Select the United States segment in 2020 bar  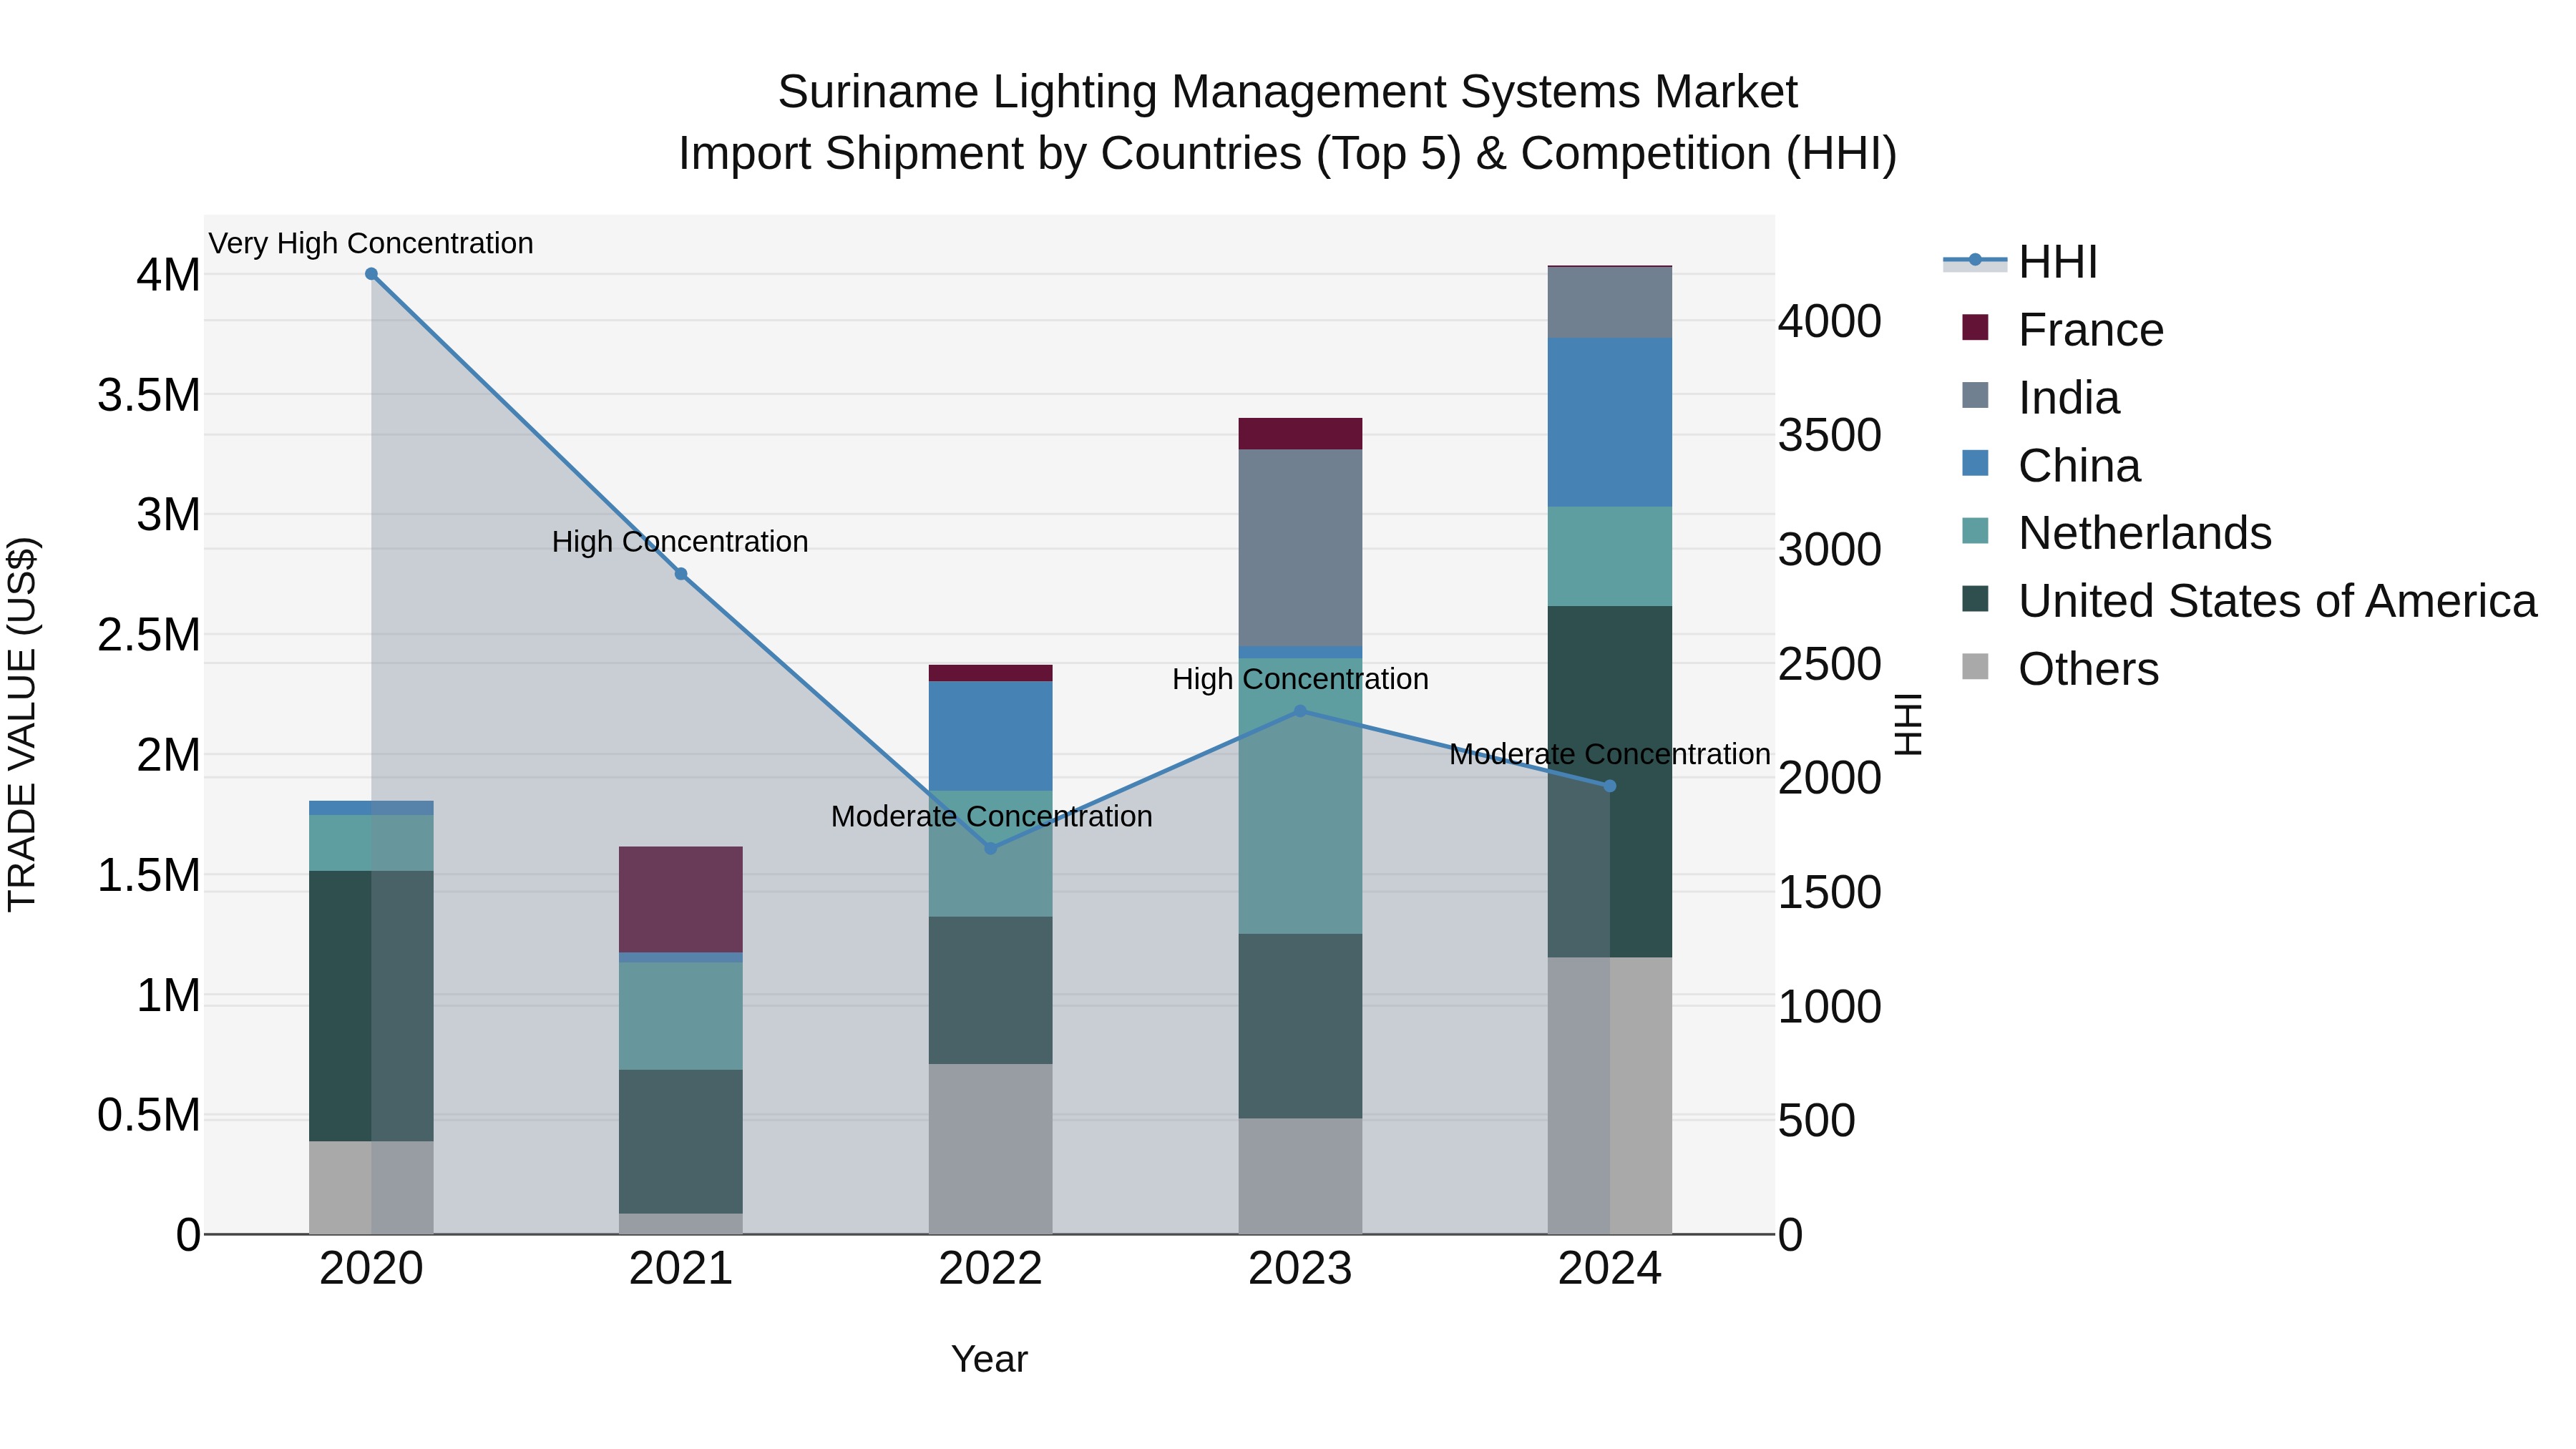[x=371, y=1006]
